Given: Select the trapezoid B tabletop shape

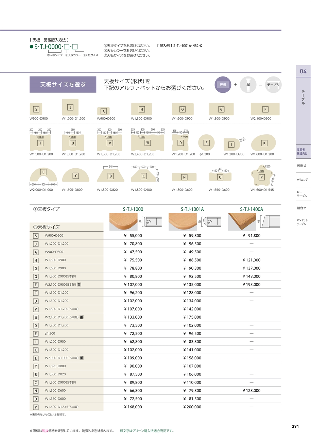Looking at the screenshot, I should coord(111,176).
